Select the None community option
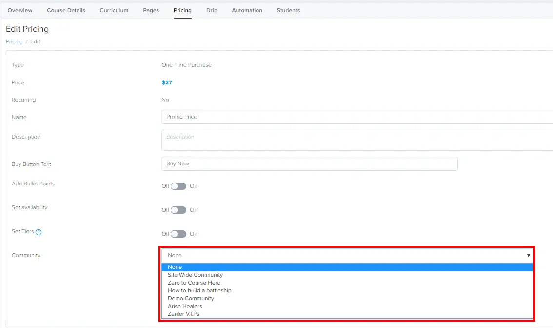This screenshot has width=553, height=328. point(175,267)
